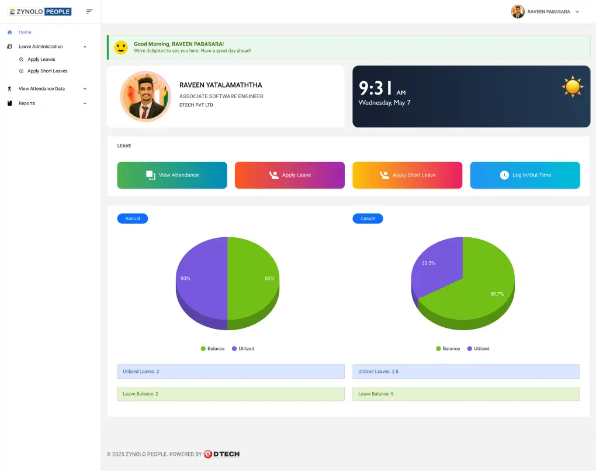Click the Home house icon
This screenshot has height=471, width=596.
click(x=10, y=32)
